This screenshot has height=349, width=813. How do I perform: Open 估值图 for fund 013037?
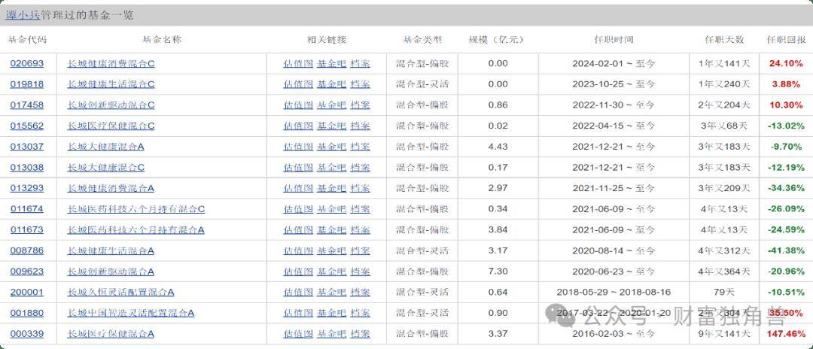point(298,147)
